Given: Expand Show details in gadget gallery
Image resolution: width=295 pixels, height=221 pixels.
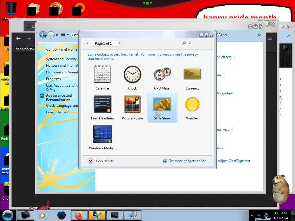Looking at the screenshot, I should click(101, 161).
